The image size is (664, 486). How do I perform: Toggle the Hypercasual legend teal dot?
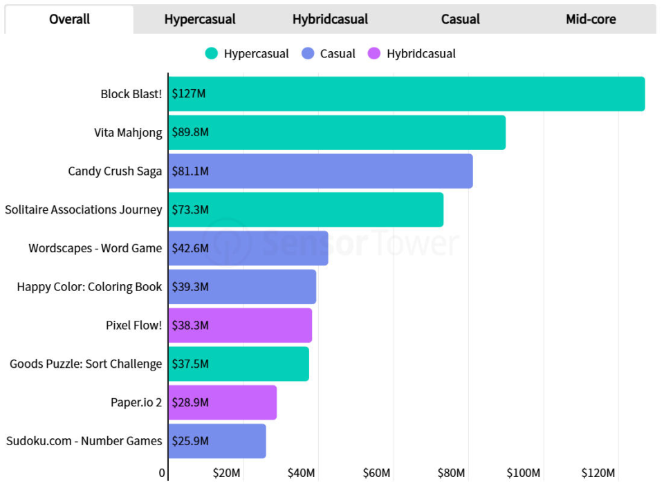(x=212, y=53)
